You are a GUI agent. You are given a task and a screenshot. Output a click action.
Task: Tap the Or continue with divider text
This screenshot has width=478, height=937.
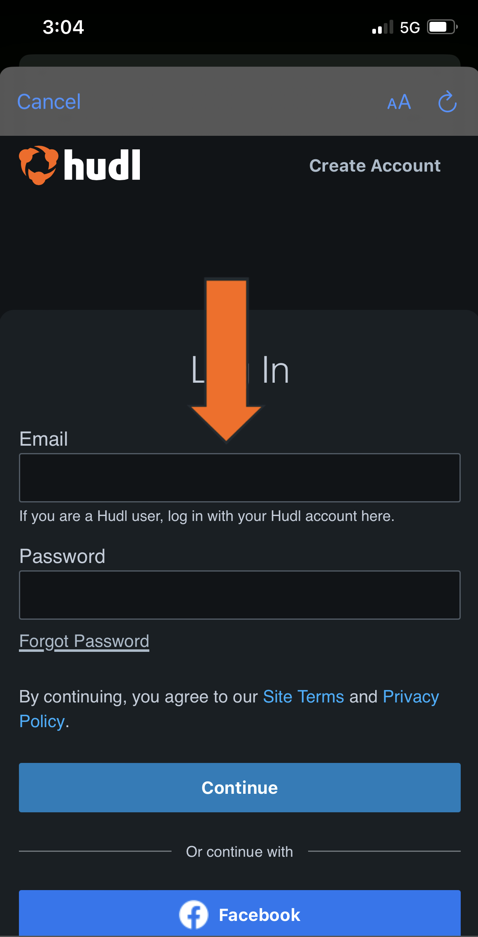point(239,851)
